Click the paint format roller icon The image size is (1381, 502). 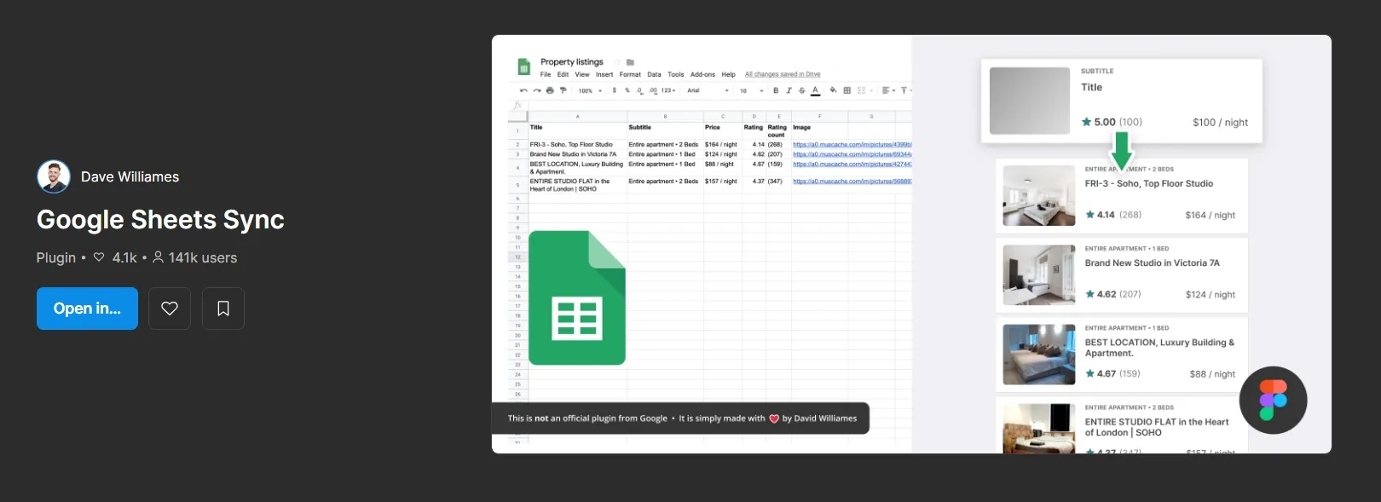[x=563, y=90]
